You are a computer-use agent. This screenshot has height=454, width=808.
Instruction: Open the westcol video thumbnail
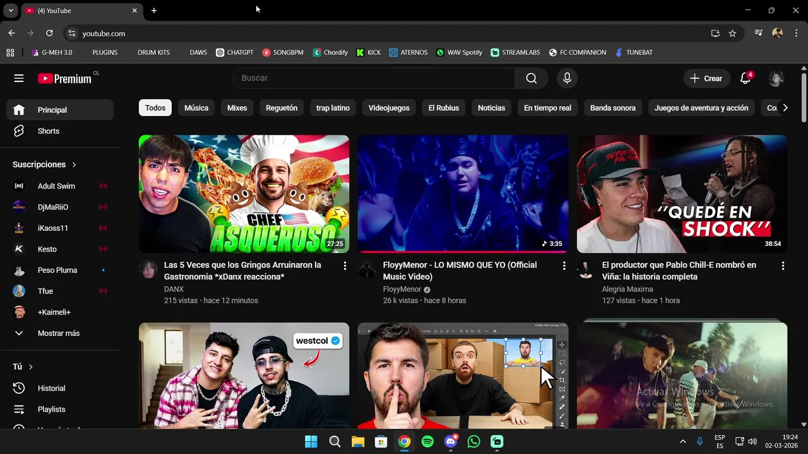[244, 376]
